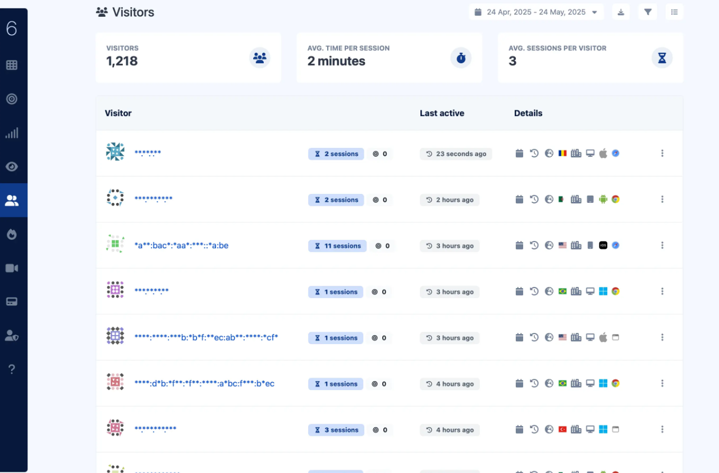Click the goals target icon in sidebar
719x473 pixels.
pyautogui.click(x=12, y=99)
